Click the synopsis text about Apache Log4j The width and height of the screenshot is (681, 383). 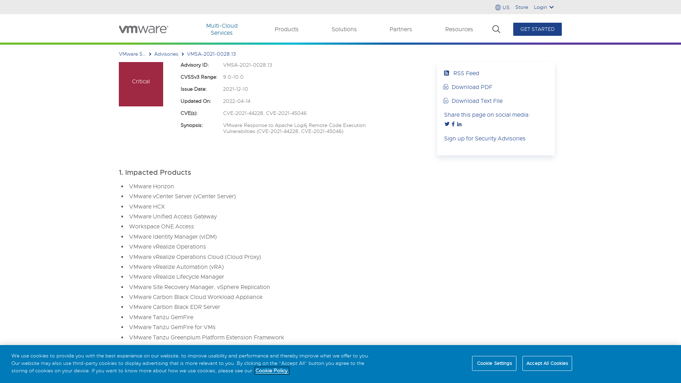(294, 128)
